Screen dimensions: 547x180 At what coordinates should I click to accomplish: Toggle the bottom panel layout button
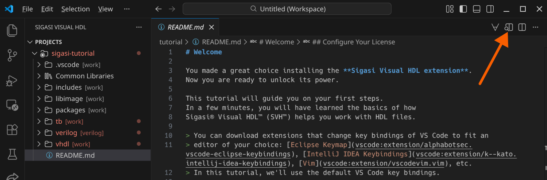click(x=476, y=9)
